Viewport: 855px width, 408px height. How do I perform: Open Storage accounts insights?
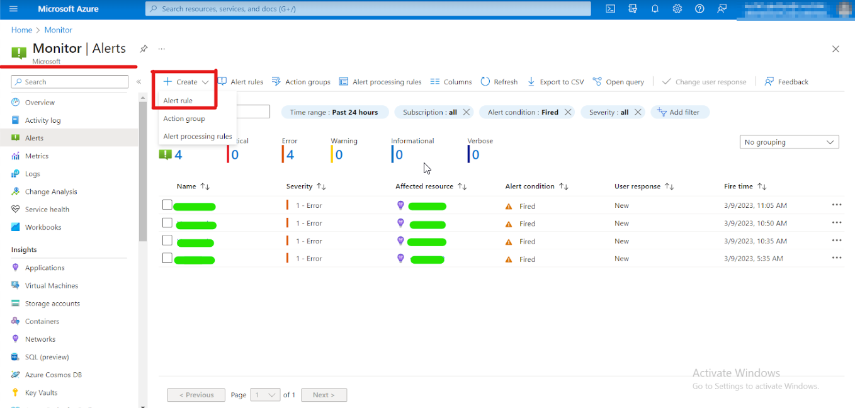(52, 303)
